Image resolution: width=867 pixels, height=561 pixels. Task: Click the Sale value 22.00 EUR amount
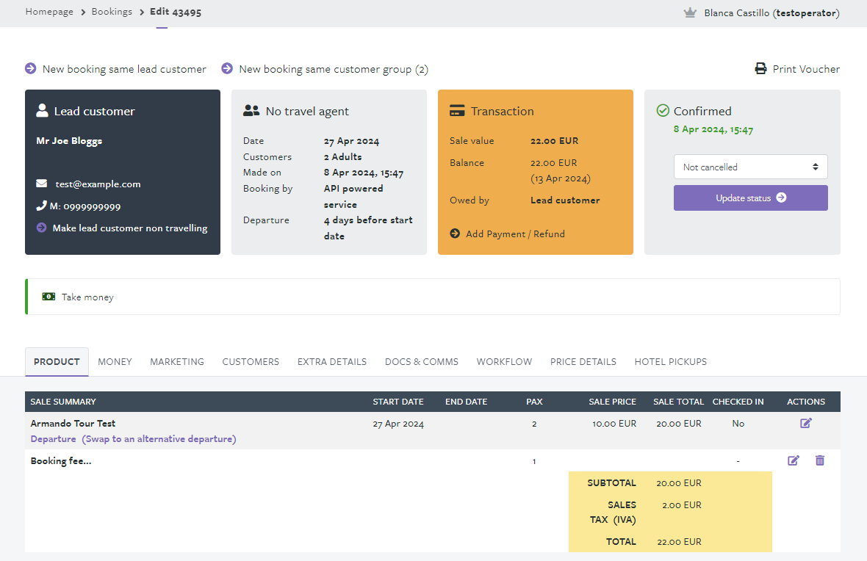[x=554, y=141]
